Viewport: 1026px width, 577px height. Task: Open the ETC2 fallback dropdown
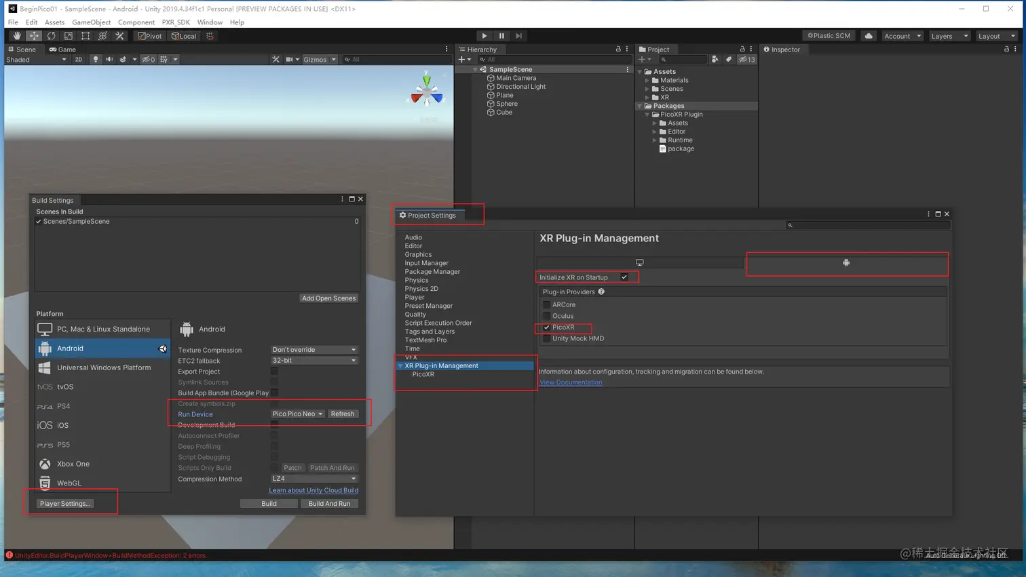click(314, 361)
